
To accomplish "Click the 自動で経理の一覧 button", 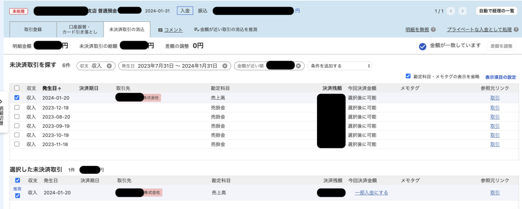I will 495,11.
